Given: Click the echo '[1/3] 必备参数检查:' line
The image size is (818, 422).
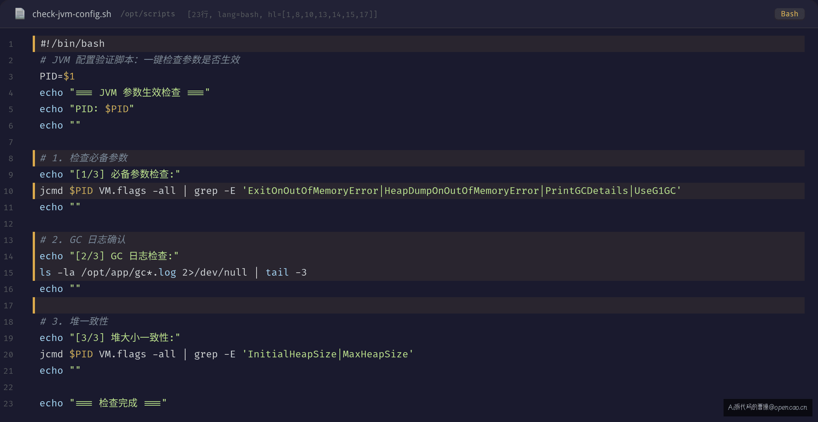Looking at the screenshot, I should pos(110,174).
